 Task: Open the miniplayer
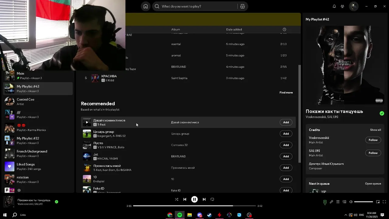click(378, 202)
